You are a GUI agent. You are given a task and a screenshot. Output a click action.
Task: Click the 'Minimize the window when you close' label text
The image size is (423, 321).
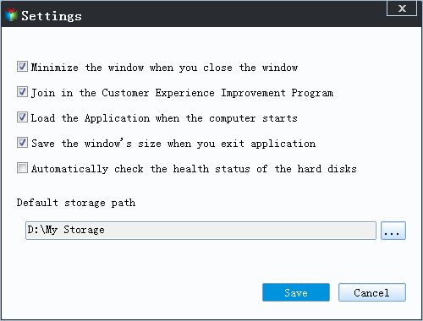pos(164,68)
